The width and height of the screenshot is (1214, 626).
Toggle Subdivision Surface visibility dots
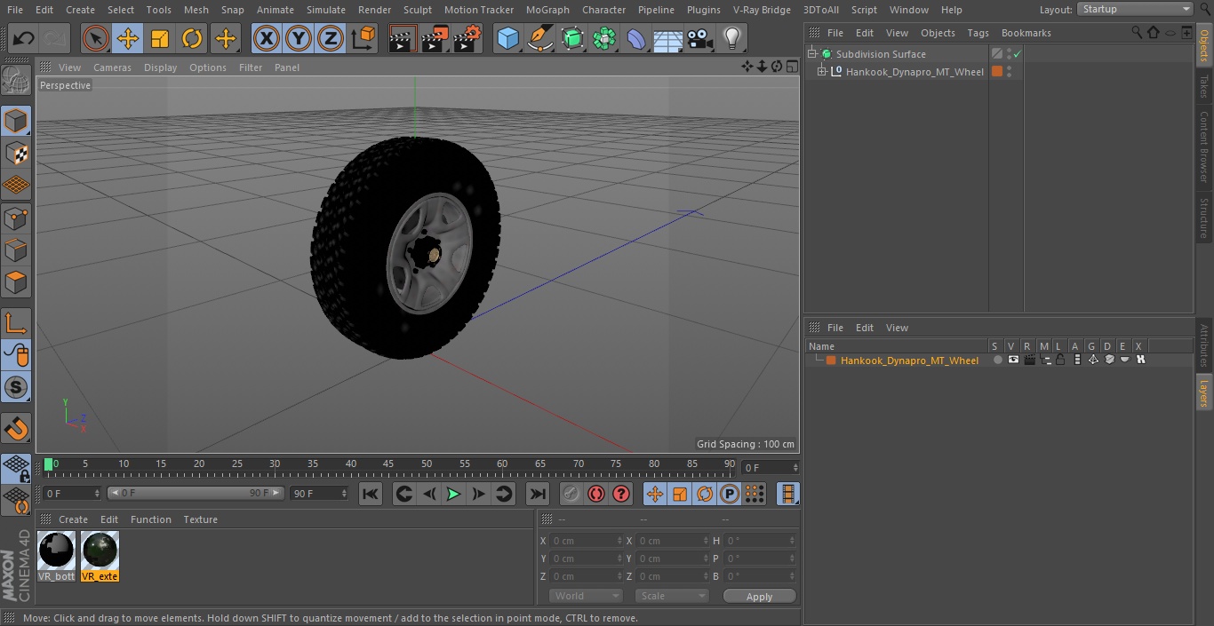coord(1009,54)
